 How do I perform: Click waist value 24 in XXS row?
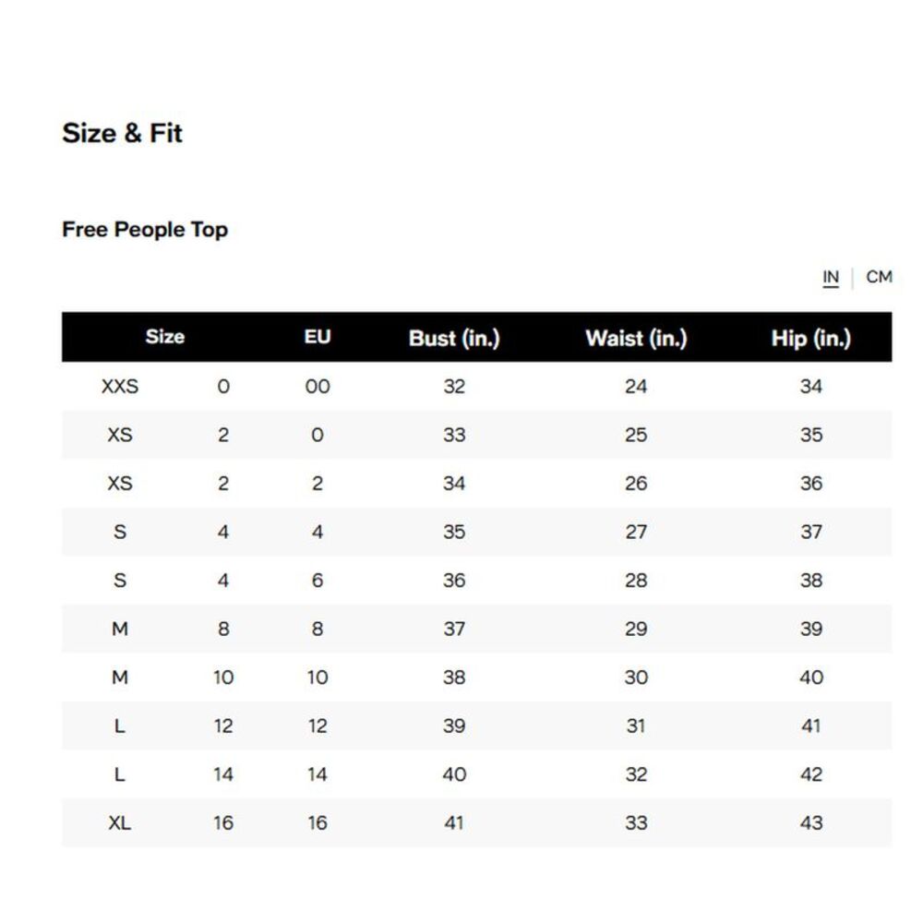636,386
